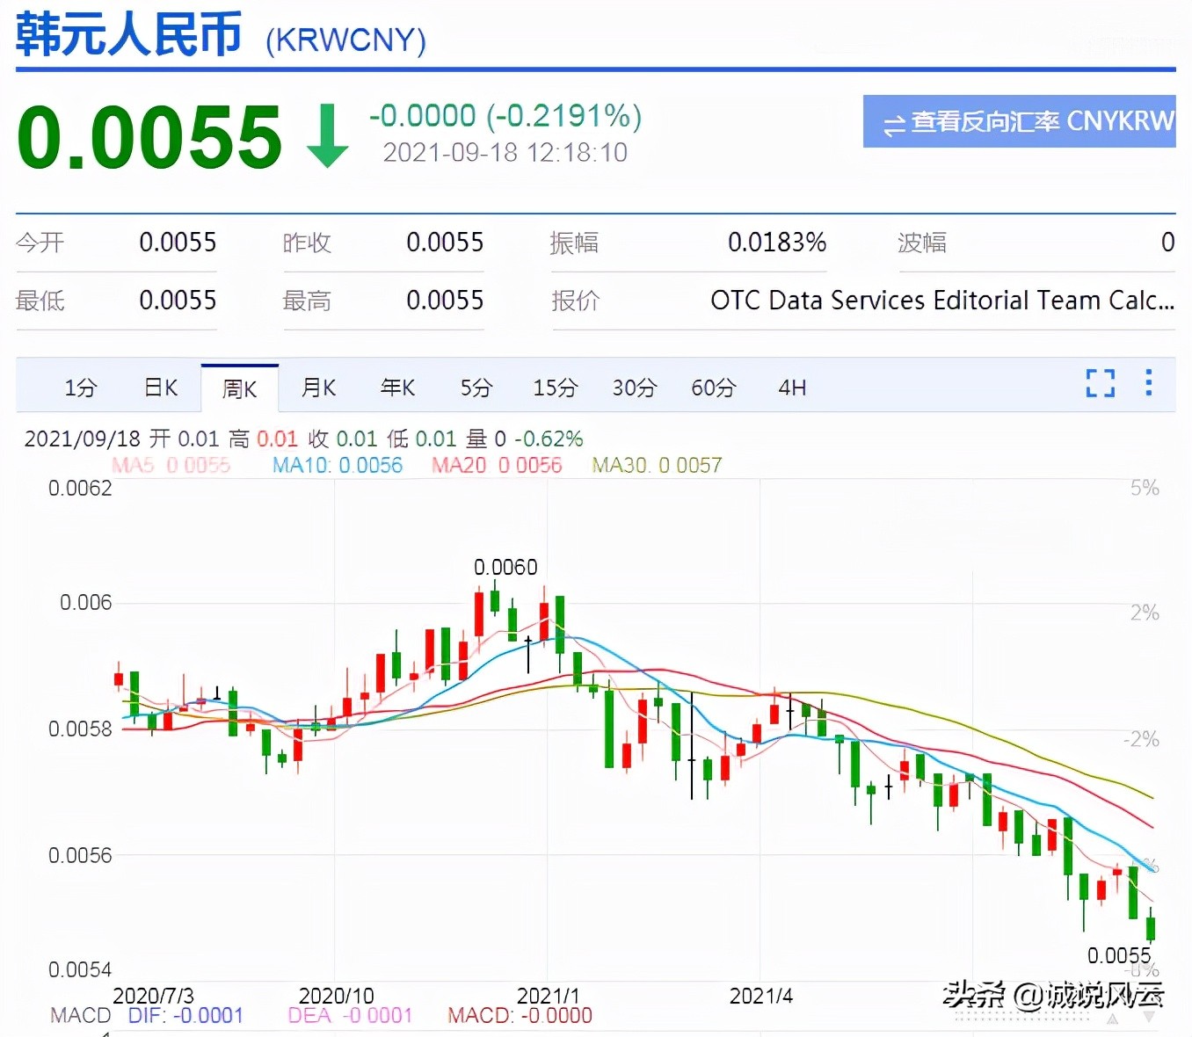Open the 年K yearly chart view
The height and width of the screenshot is (1037, 1192).
point(397,387)
